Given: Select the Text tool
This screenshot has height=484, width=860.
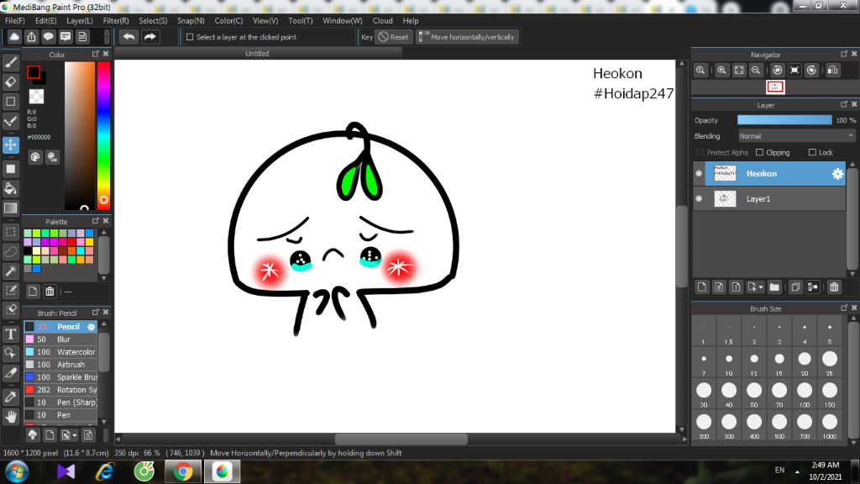Looking at the screenshot, I should 10,334.
